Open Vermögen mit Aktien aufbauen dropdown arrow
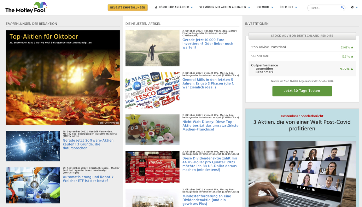362x207 pixels. click(x=249, y=7)
